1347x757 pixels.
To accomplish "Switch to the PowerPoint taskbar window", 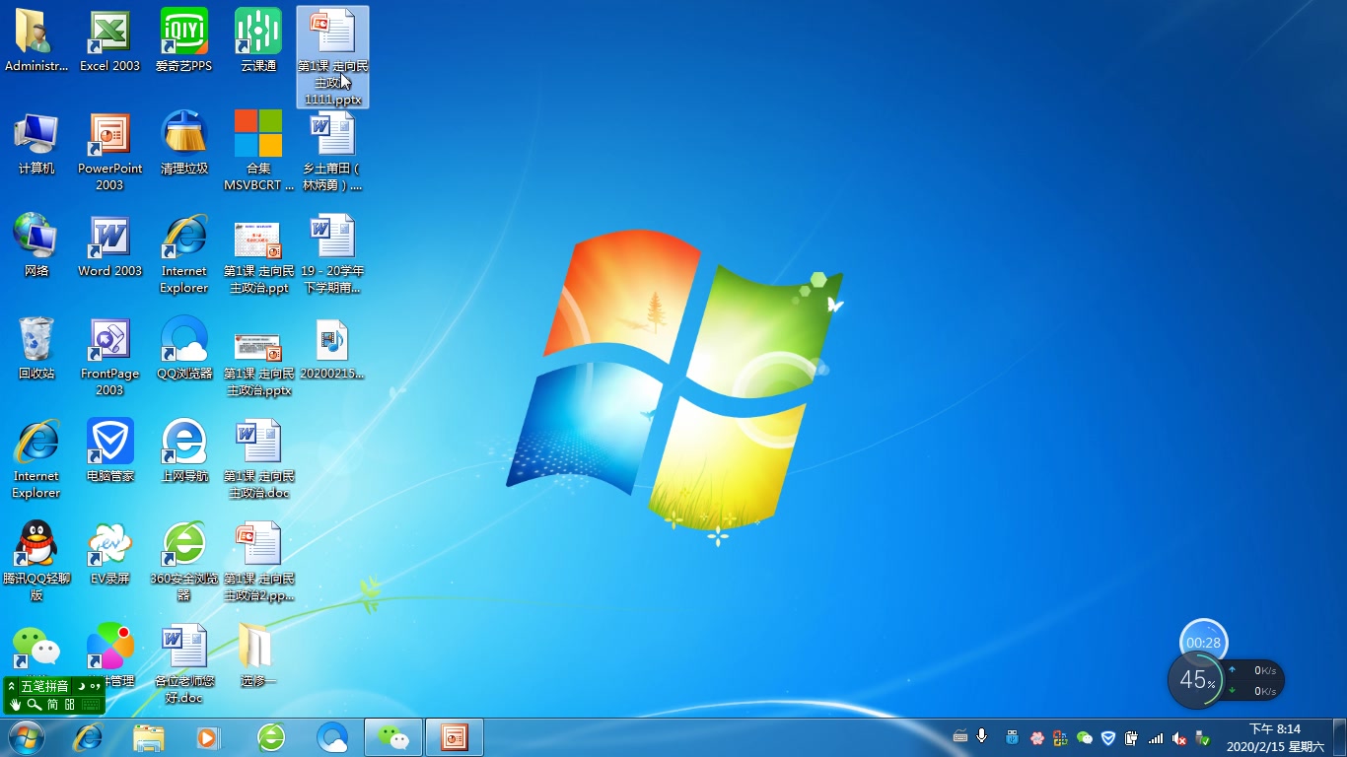I will [x=454, y=737].
